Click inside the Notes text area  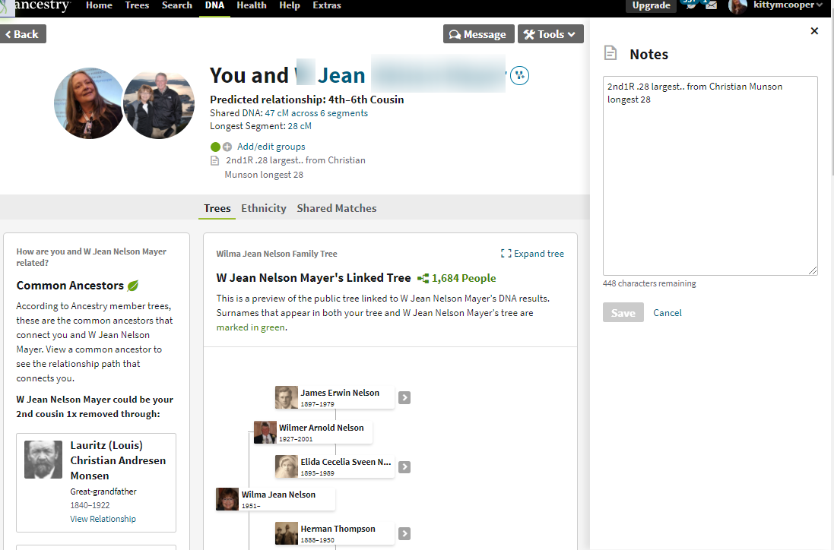coord(710,175)
